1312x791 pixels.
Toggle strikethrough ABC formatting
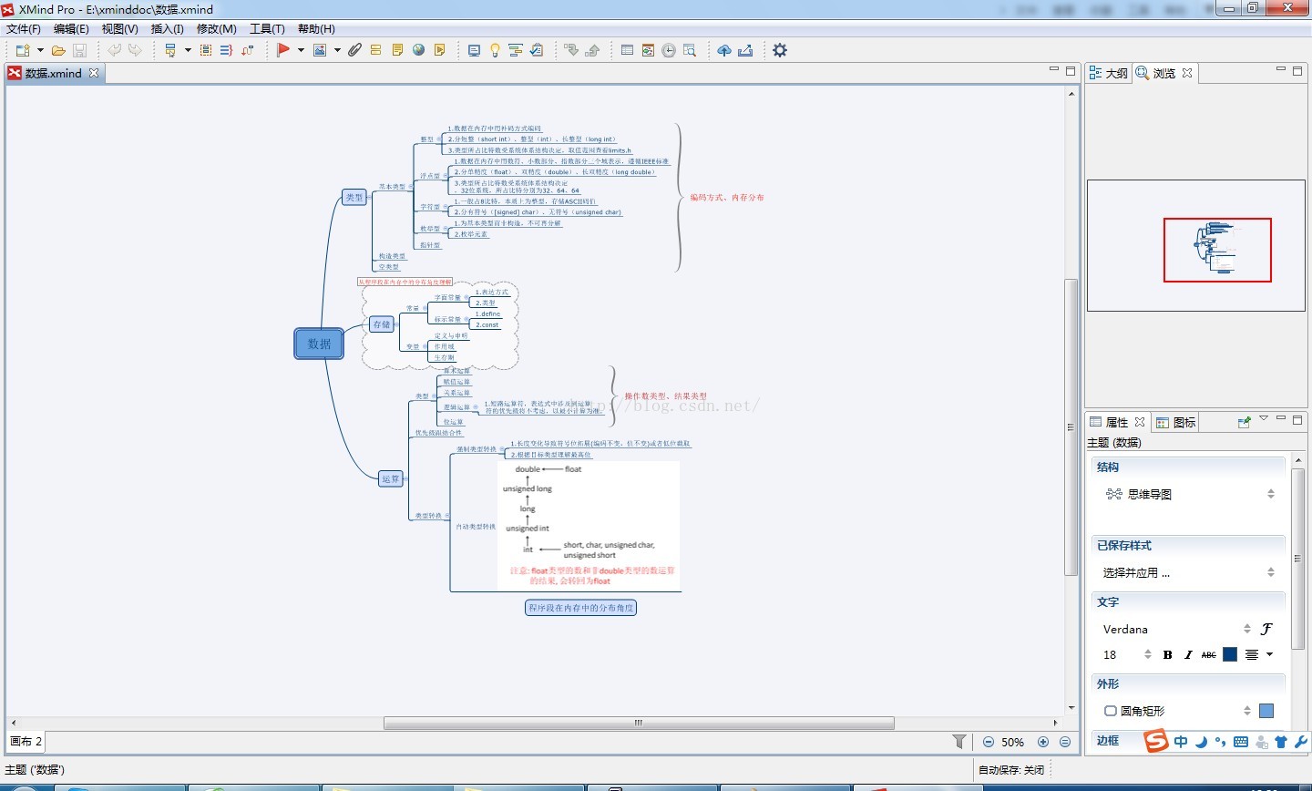[x=1209, y=654]
